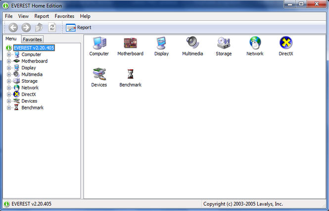The height and width of the screenshot is (211, 329).
Task: Open the View menu
Action: pos(23,16)
